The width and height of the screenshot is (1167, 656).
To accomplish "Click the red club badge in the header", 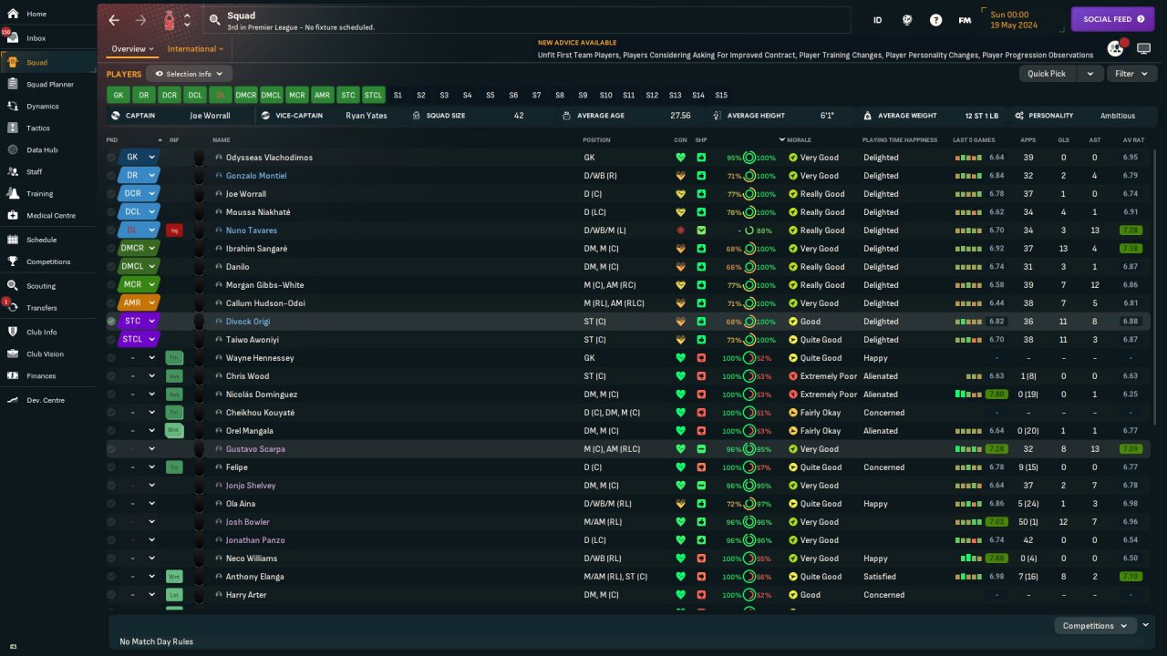I will click(x=170, y=20).
